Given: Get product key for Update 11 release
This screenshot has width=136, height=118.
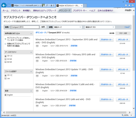Looking at the screenshot, I should point(106,70).
